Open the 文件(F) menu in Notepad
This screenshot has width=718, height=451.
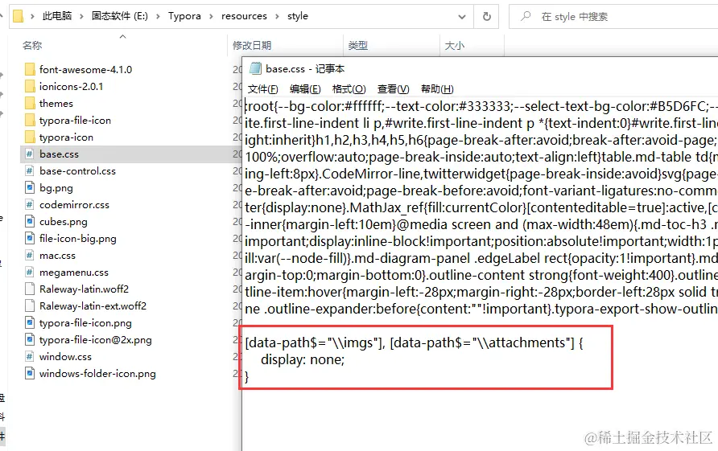coord(263,89)
